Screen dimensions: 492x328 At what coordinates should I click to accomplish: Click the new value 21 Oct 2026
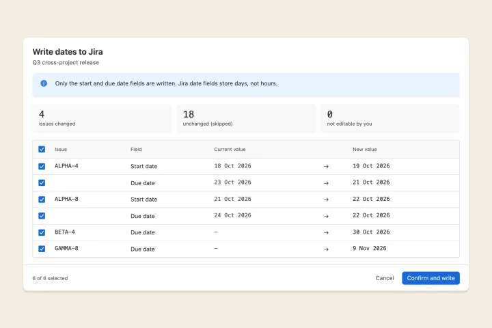tap(371, 182)
